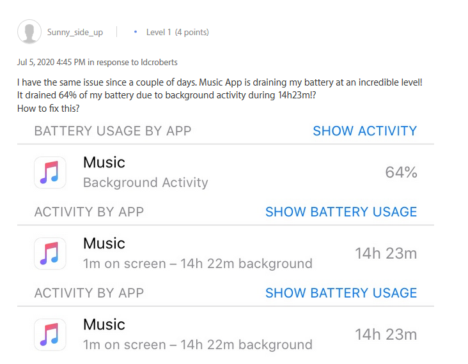
Task: Select the first 14h 23m duration value
Action: click(386, 254)
